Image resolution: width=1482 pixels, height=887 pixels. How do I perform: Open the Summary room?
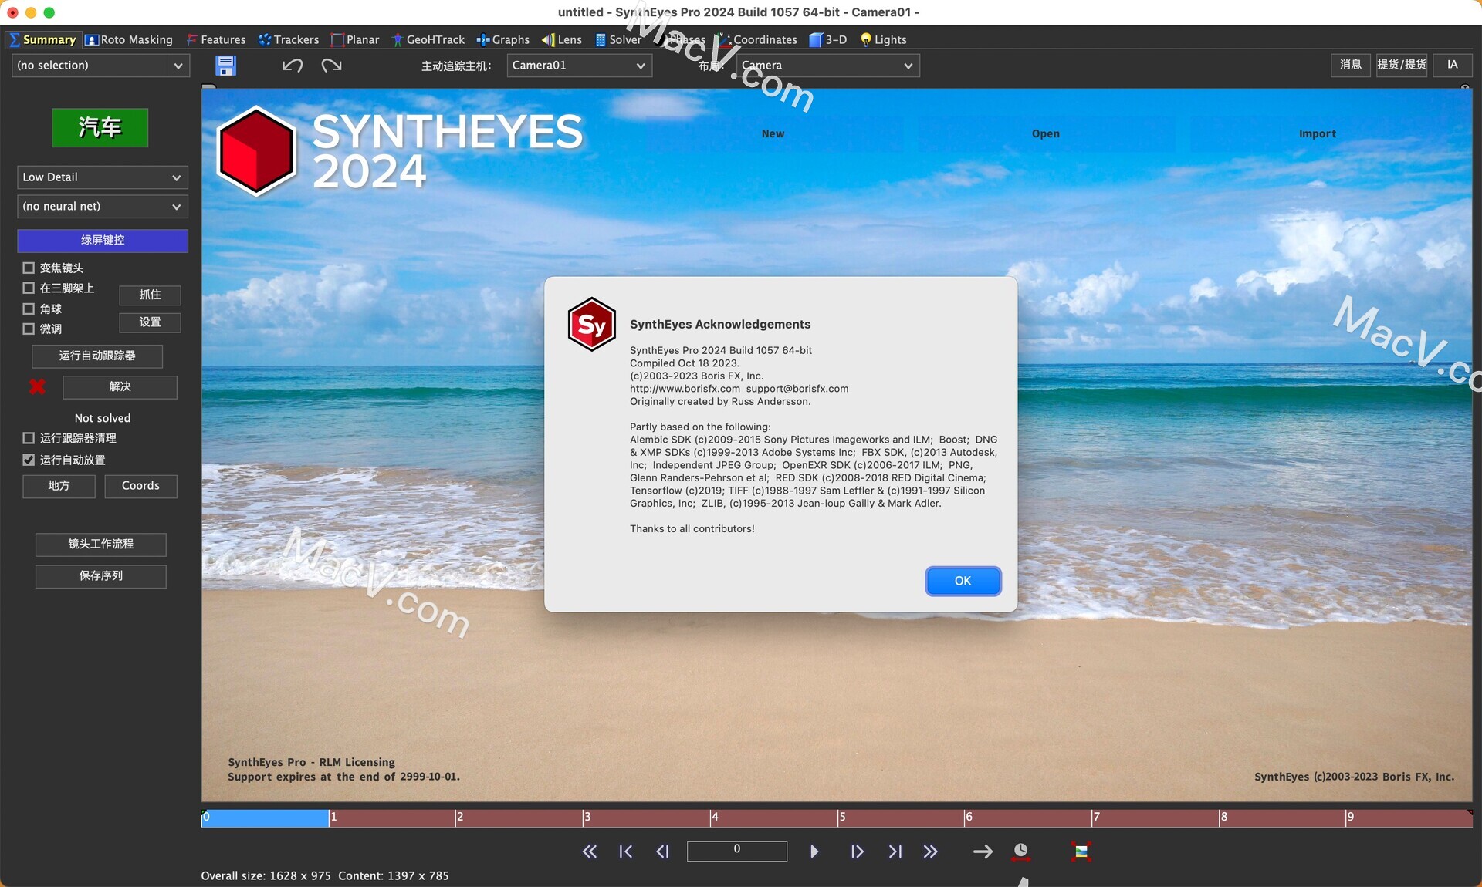pyautogui.click(x=42, y=39)
